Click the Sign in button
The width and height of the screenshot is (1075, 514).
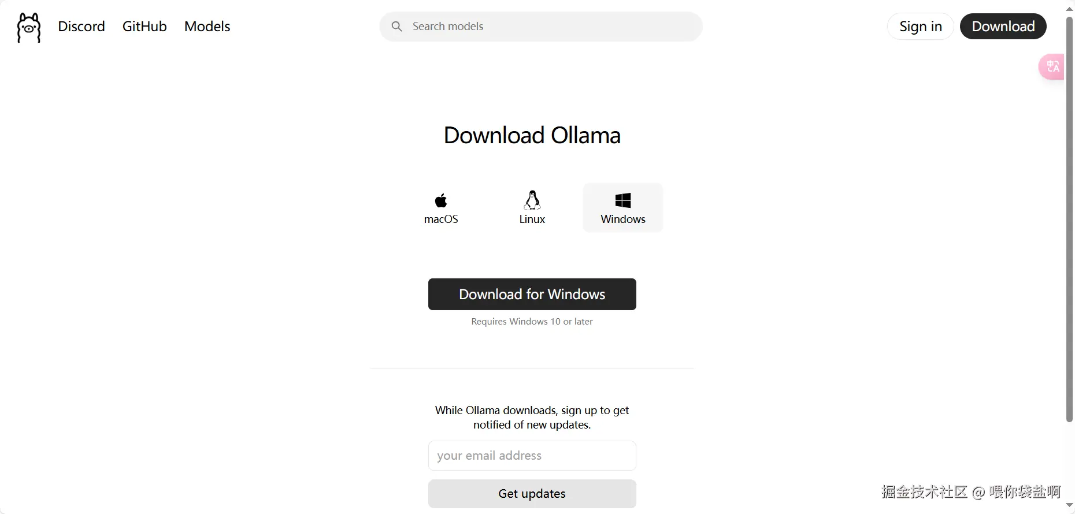click(921, 27)
